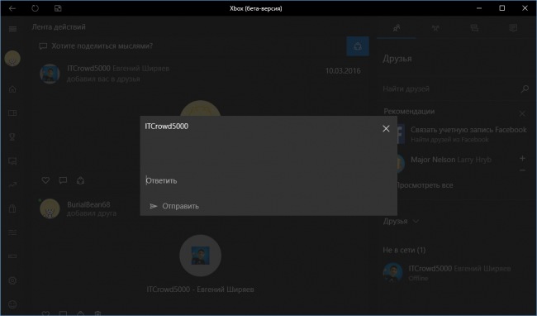
Task: Close the ITCrowd5000 reply dialog
Action: (386, 128)
